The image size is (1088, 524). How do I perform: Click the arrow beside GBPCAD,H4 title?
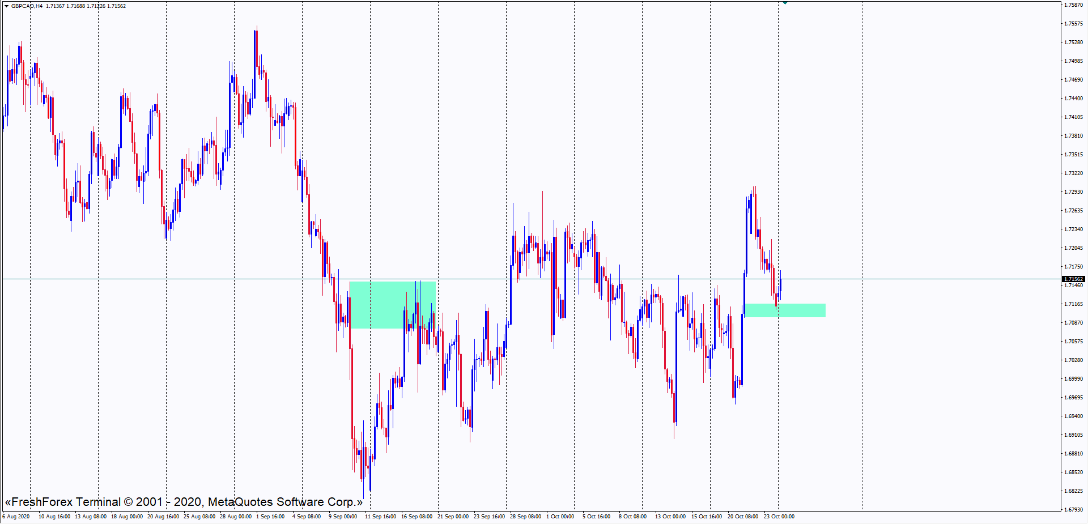6,6
